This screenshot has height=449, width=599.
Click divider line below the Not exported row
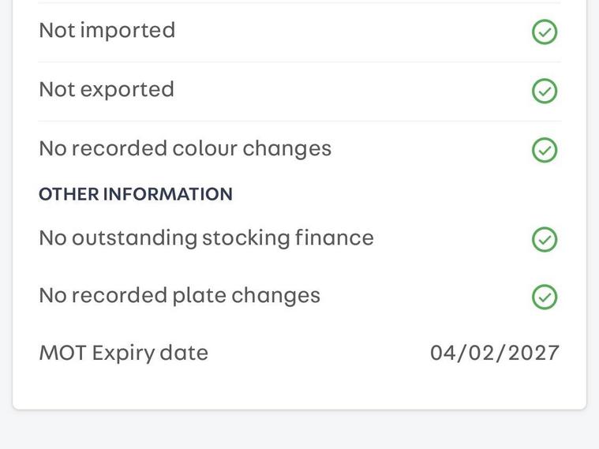[x=300, y=121]
